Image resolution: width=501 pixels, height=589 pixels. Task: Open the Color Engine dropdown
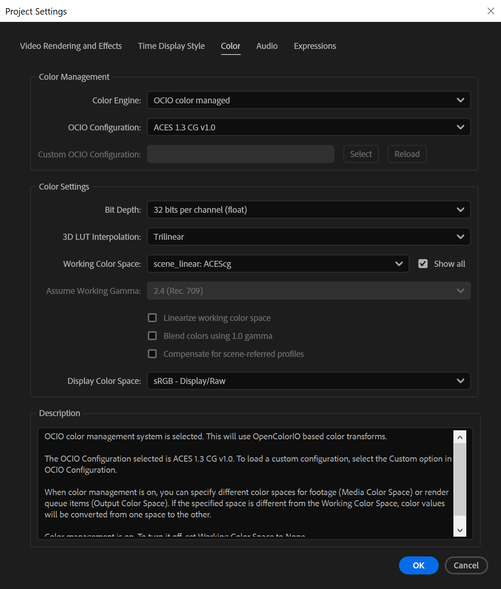pyautogui.click(x=309, y=100)
